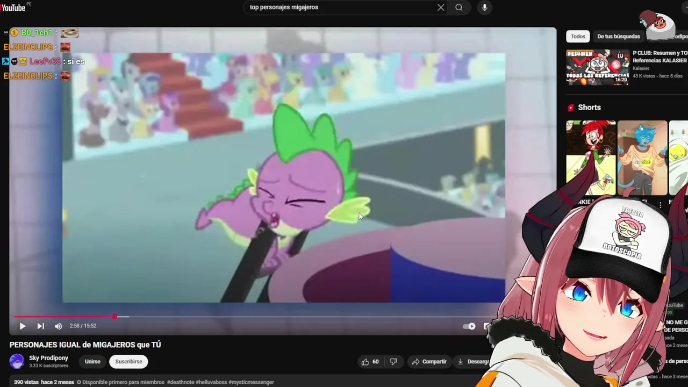Select the Todos filter chip
This screenshot has width=688, height=387.
point(578,37)
